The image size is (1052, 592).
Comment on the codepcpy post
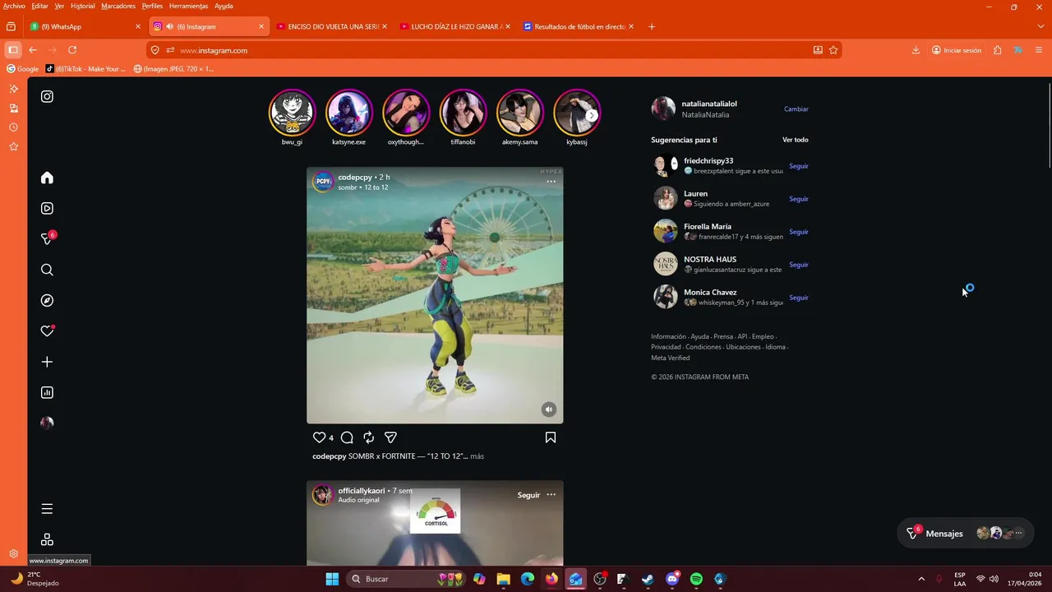point(347,437)
